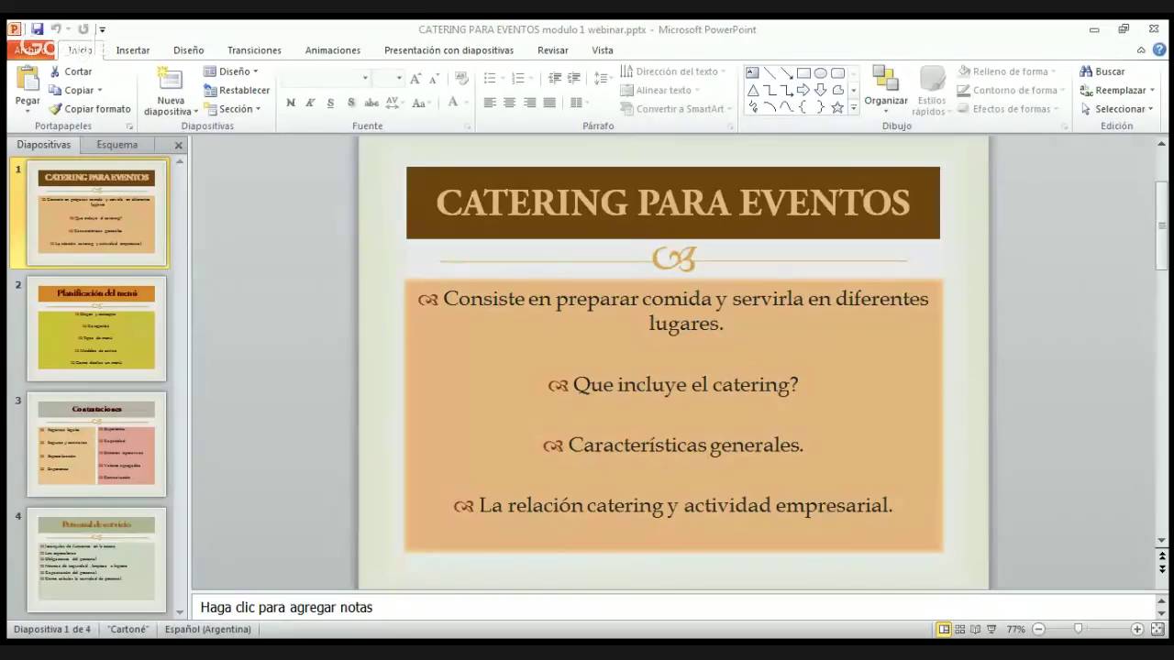Viewport: 1174px width, 660px height.
Task: Open Sección dropdown
Action: tap(233, 109)
